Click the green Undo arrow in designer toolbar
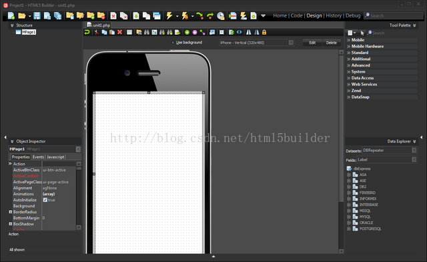 click(87, 33)
